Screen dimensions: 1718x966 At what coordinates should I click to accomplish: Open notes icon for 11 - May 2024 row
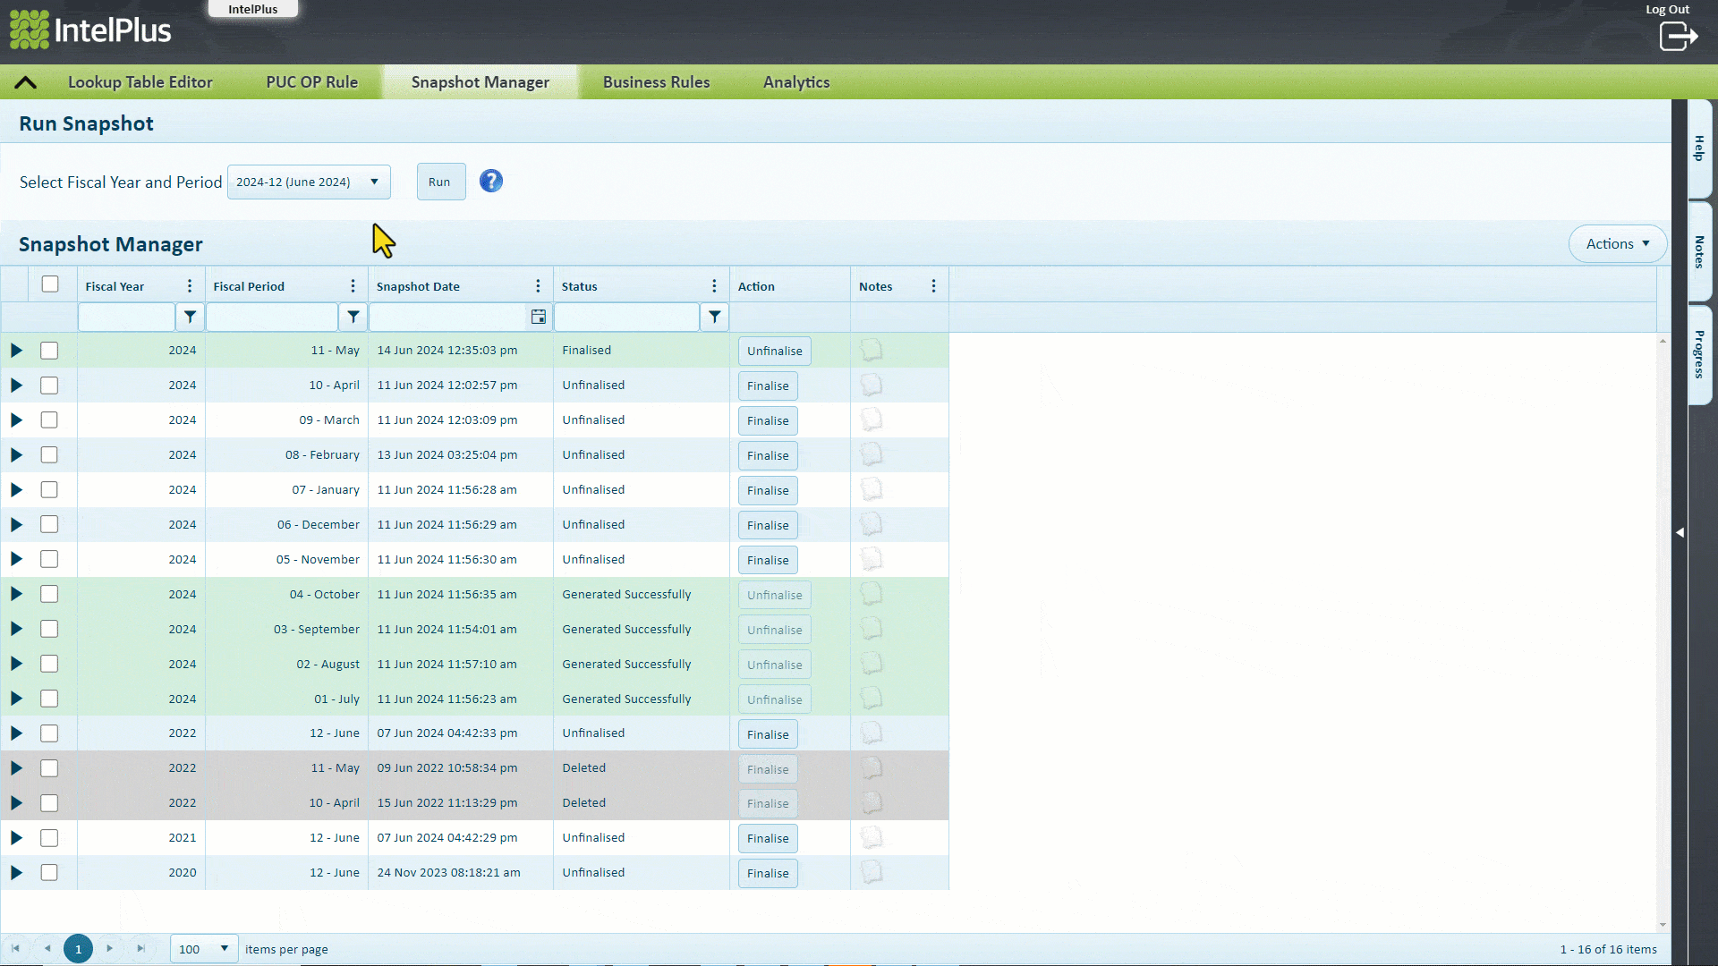click(871, 350)
